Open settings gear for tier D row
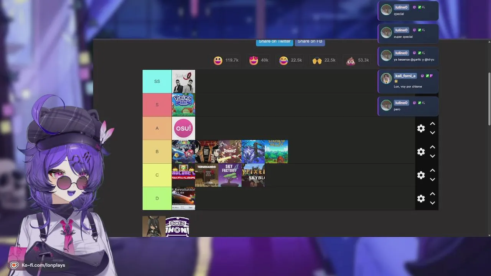491x276 pixels. pyautogui.click(x=421, y=199)
